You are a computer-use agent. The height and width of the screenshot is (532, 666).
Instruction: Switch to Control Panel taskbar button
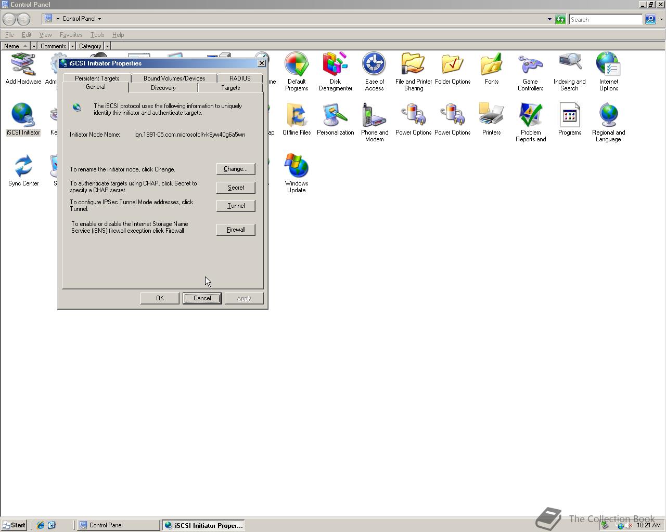119,525
